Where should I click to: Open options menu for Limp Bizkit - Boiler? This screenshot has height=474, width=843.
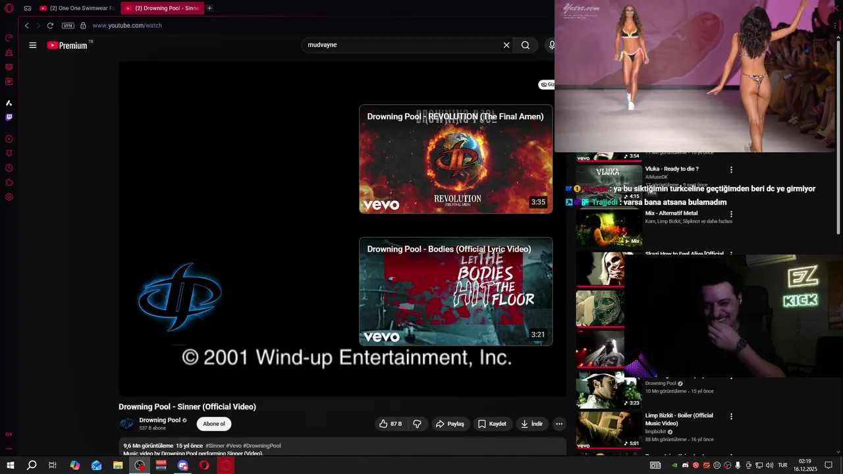click(731, 417)
